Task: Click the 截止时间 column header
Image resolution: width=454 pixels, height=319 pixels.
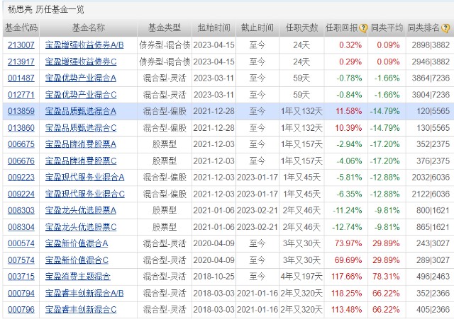Action: click(258, 28)
